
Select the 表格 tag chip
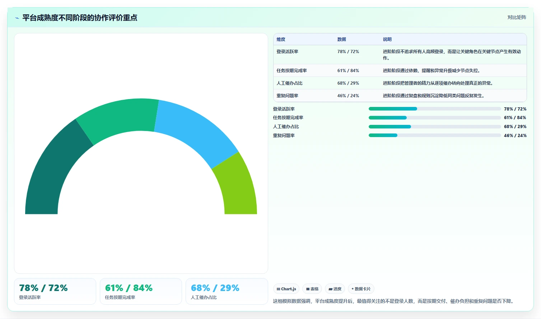tap(312, 289)
